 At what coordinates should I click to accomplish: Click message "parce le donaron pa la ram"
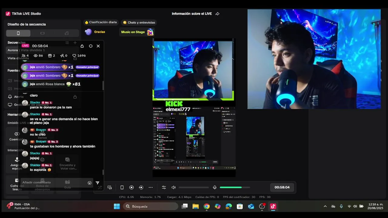51,107
